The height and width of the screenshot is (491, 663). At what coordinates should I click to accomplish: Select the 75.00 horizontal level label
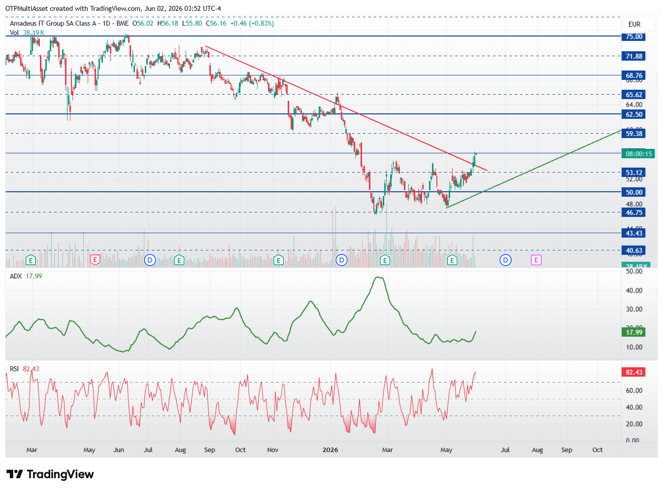coord(633,36)
